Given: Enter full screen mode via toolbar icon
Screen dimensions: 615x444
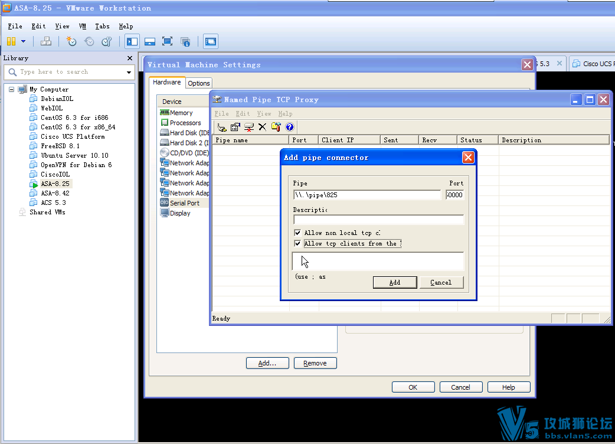Looking at the screenshot, I should click(x=168, y=41).
